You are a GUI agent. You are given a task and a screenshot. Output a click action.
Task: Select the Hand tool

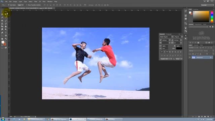[2, 39]
